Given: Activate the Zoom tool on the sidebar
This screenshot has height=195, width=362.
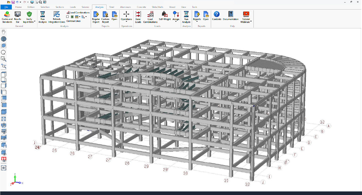Looking at the screenshot, I should (x=4, y=59).
